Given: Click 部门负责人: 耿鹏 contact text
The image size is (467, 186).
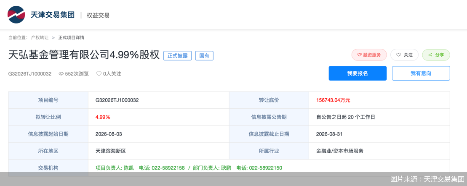Looking at the screenshot, I should pyautogui.click(x=212, y=168).
